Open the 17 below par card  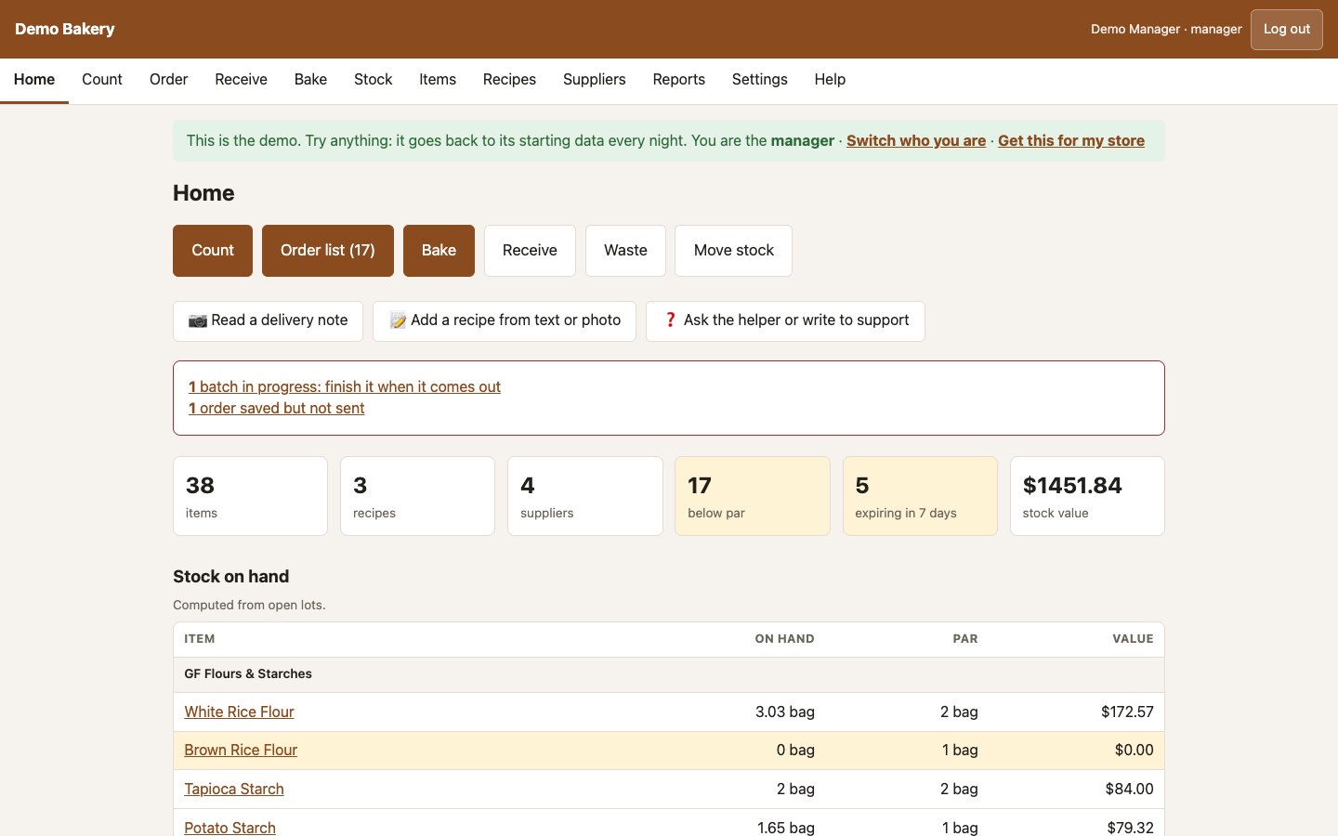coord(753,496)
